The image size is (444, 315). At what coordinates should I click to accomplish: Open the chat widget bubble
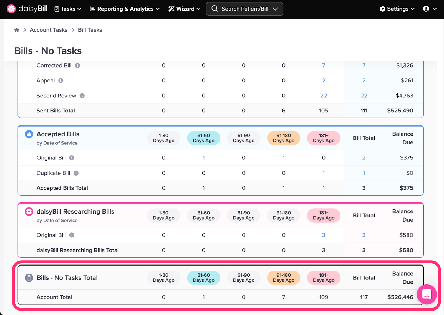427,294
